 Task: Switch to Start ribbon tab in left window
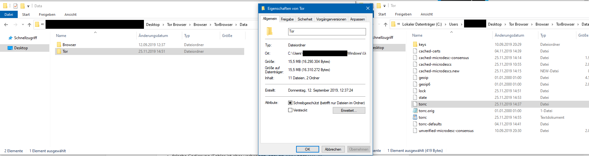[x=26, y=15]
